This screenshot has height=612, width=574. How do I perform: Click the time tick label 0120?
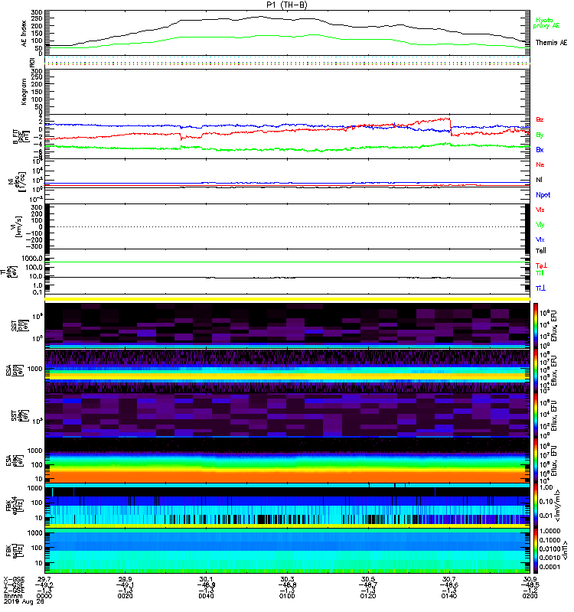(x=368, y=596)
